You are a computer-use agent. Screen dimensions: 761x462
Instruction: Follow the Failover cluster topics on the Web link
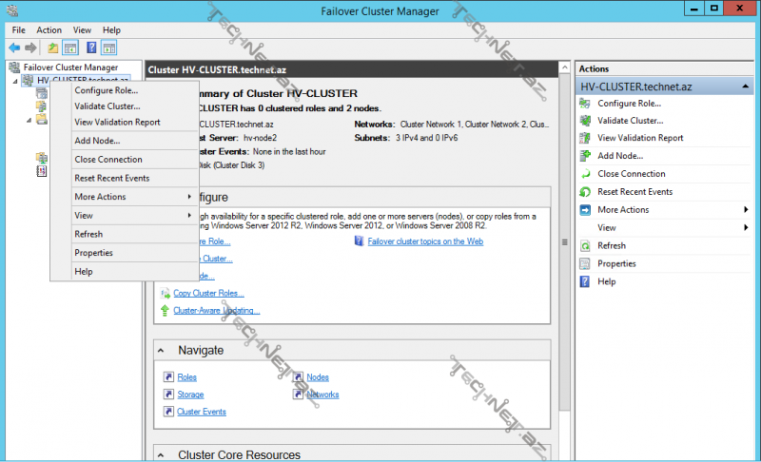(x=425, y=241)
